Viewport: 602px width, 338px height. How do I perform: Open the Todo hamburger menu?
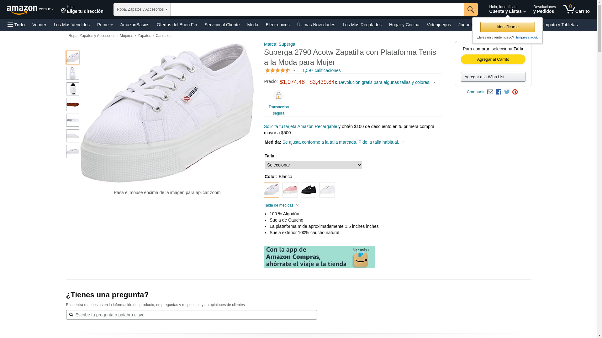(16, 25)
